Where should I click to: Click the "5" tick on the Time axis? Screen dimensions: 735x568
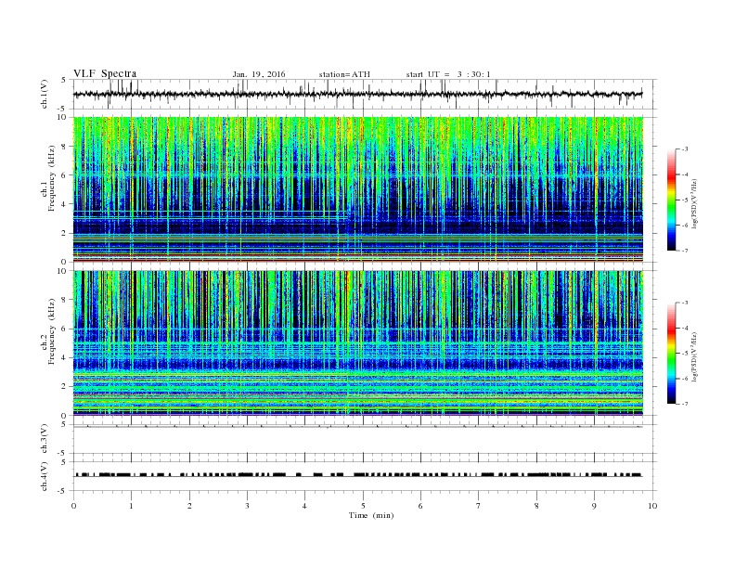(363, 506)
